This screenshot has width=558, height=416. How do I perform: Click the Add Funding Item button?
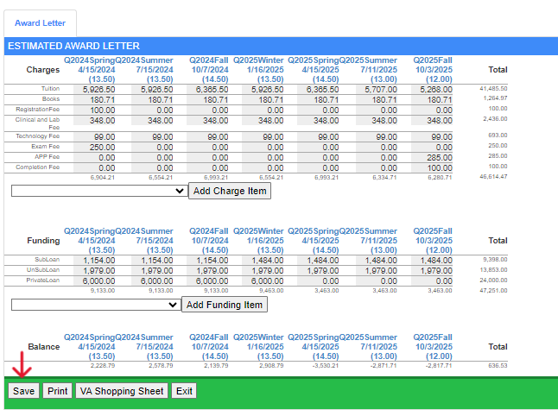click(x=224, y=305)
